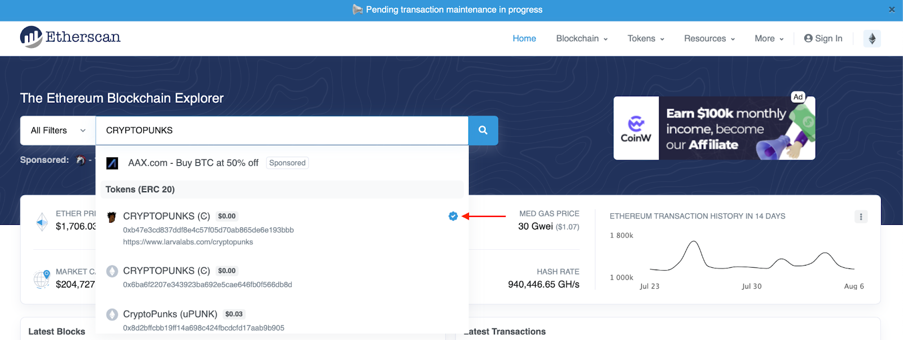The image size is (903, 340).
Task: Click Ethereum Transaction History in 14 Days title
Action: click(698, 217)
